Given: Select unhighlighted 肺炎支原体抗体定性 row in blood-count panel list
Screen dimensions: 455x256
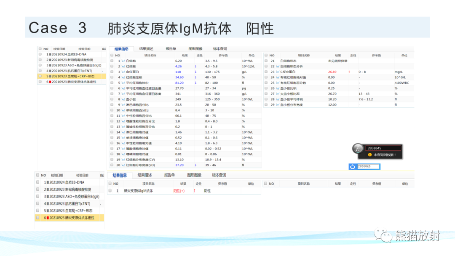Looking at the screenshot, I should (72, 82).
